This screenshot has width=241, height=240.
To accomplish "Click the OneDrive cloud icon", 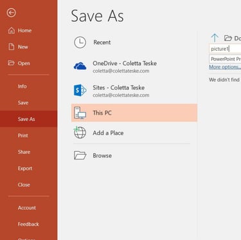I will (x=80, y=66).
